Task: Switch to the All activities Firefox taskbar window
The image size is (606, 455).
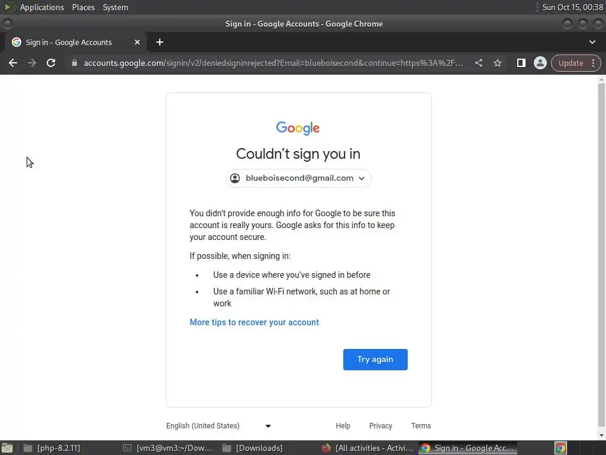Action: [x=368, y=448]
